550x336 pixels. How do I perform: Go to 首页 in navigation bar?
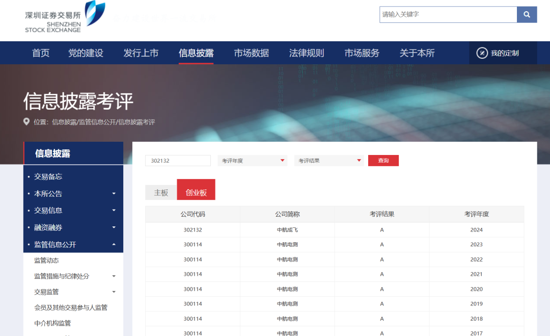[41, 53]
